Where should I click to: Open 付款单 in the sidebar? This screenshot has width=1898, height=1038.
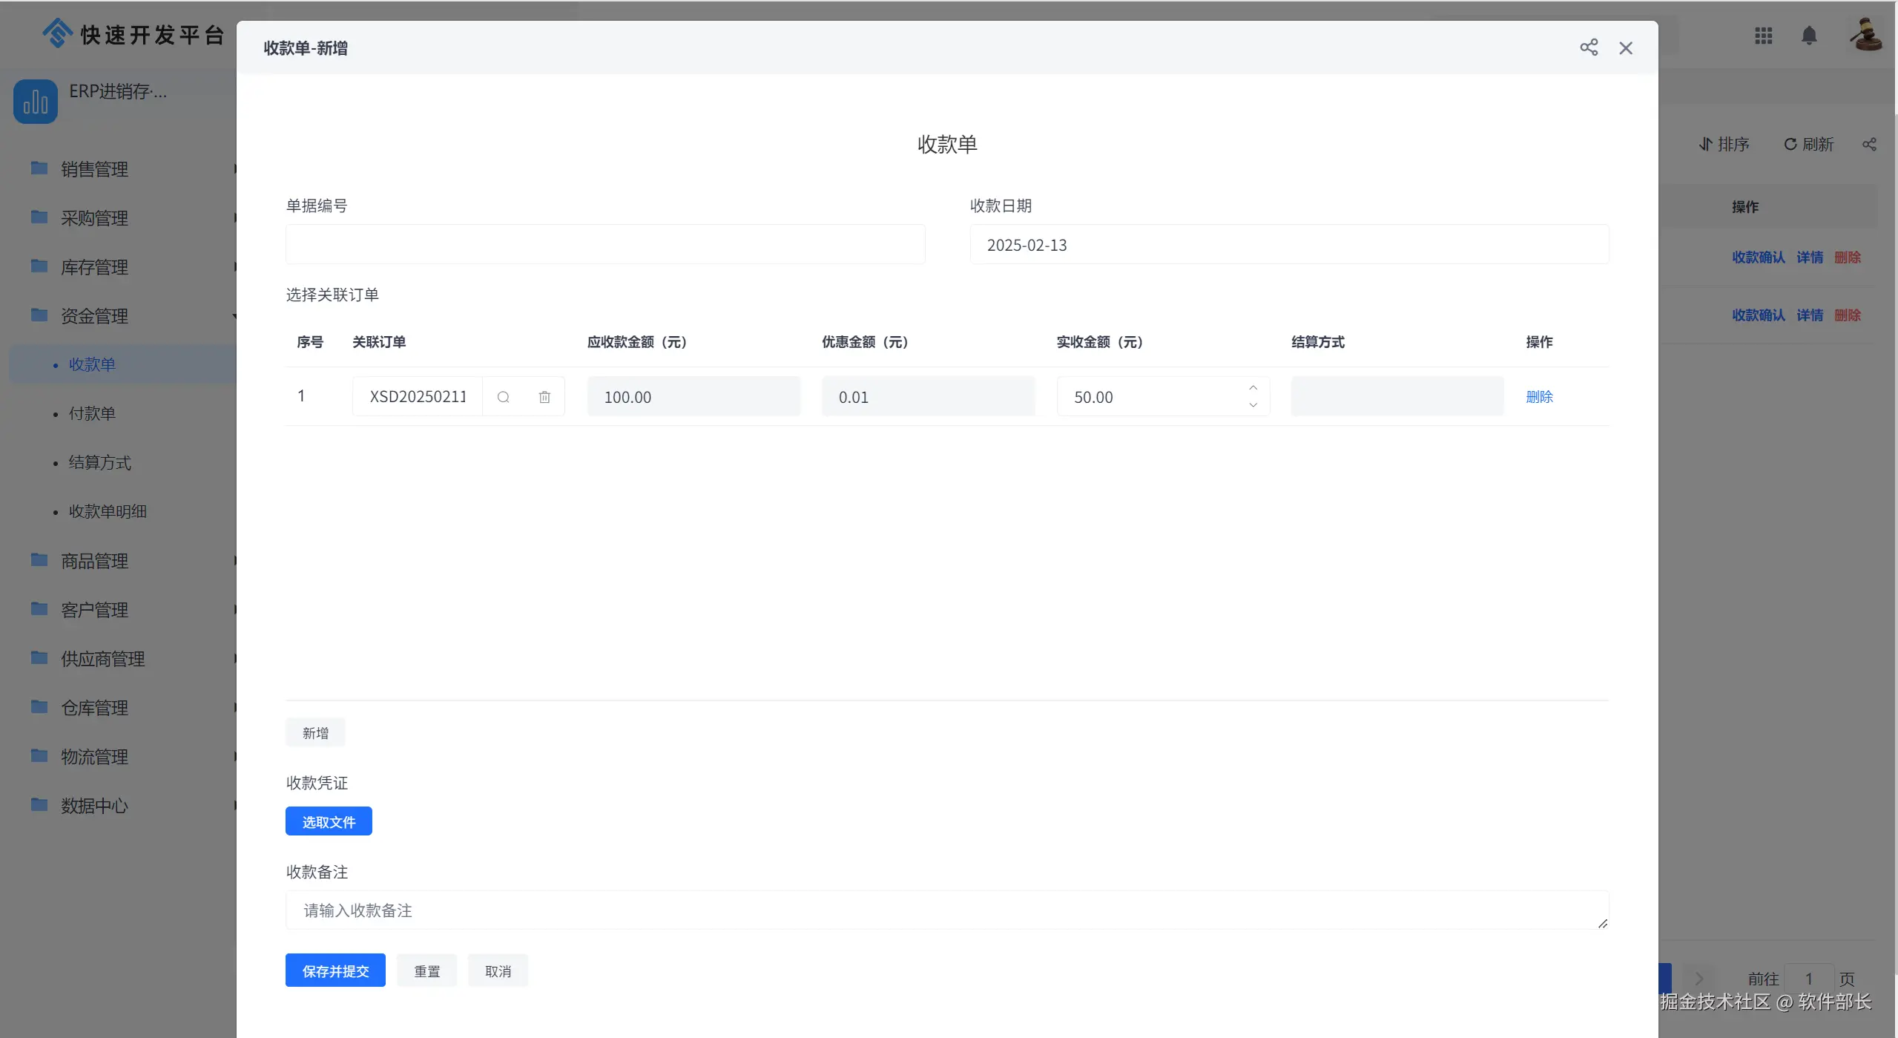92,413
